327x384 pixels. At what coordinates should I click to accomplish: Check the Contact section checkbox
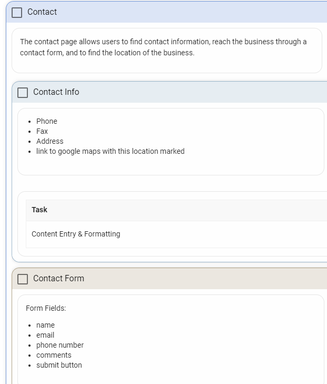[17, 13]
